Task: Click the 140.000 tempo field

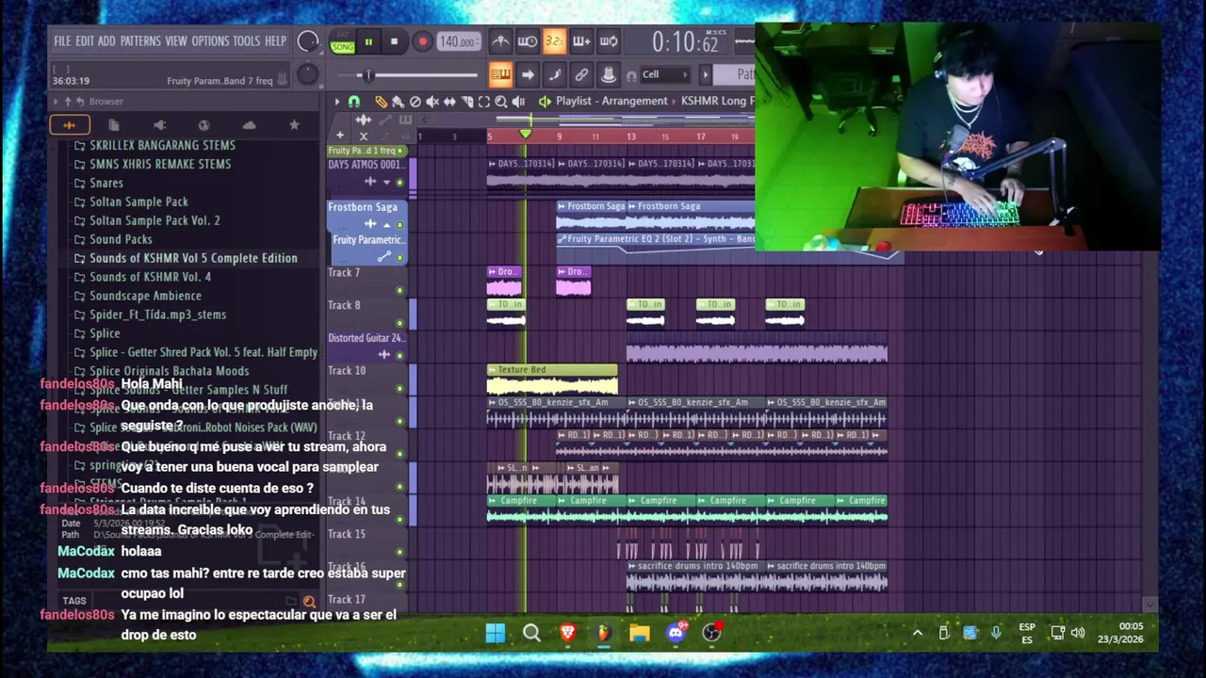Action: [459, 41]
